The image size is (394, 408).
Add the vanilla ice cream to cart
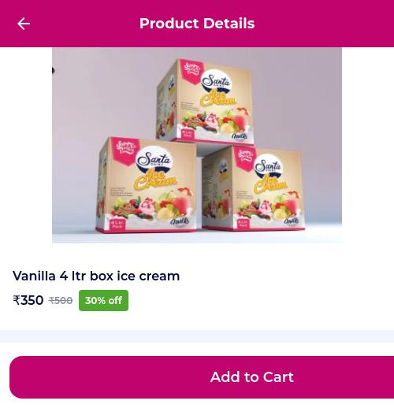[202, 377]
